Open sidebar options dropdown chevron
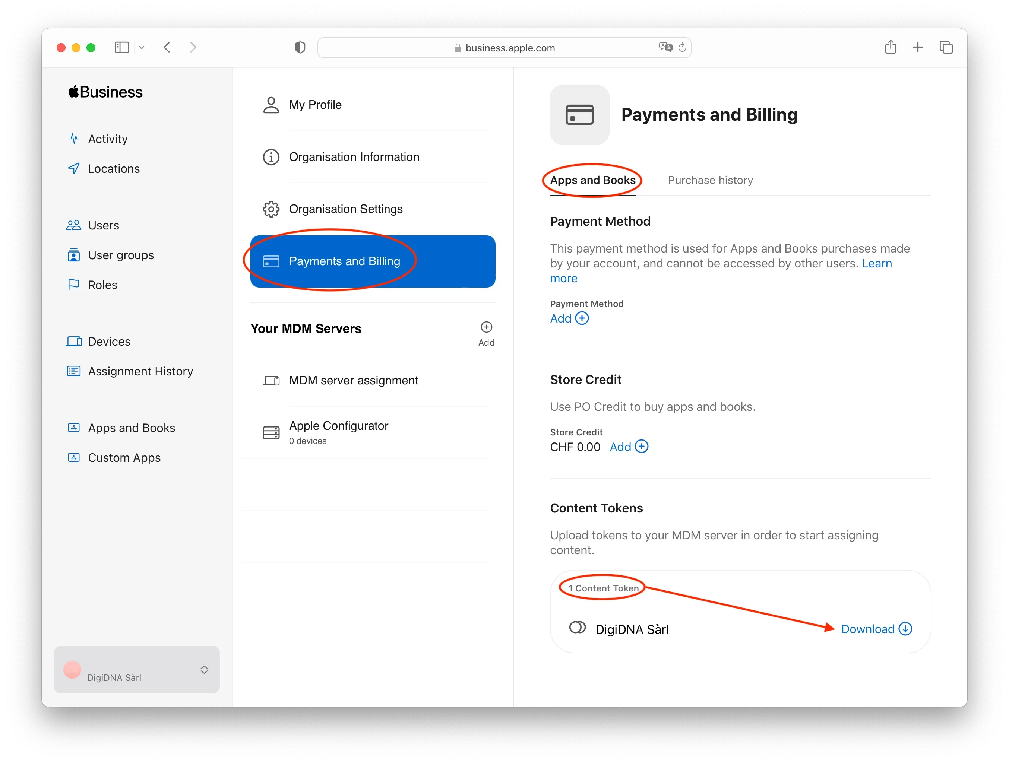 (x=142, y=47)
